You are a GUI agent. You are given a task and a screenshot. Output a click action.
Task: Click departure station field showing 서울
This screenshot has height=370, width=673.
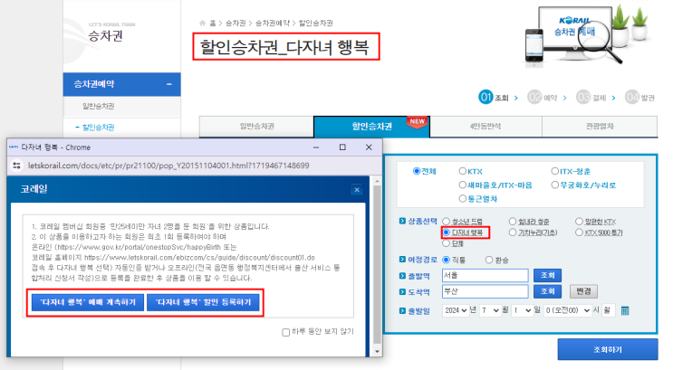485,275
